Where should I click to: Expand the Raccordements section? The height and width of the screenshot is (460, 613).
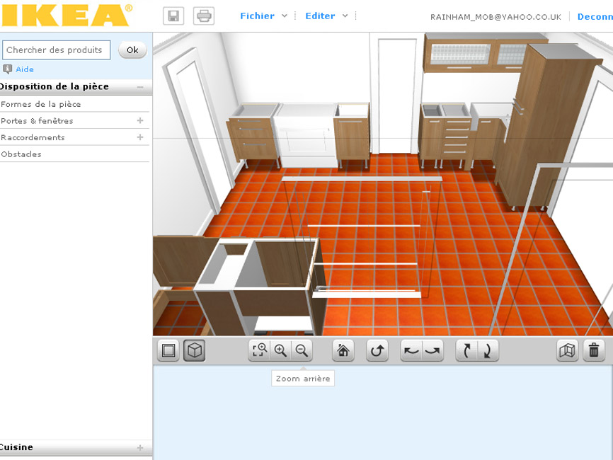click(140, 137)
